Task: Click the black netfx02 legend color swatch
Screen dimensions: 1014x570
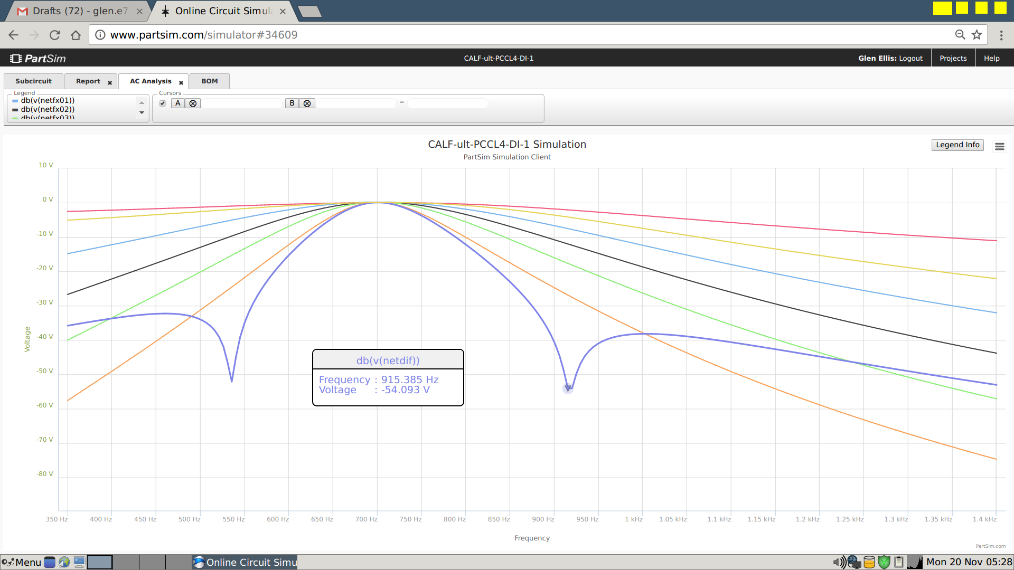Action: pos(15,110)
